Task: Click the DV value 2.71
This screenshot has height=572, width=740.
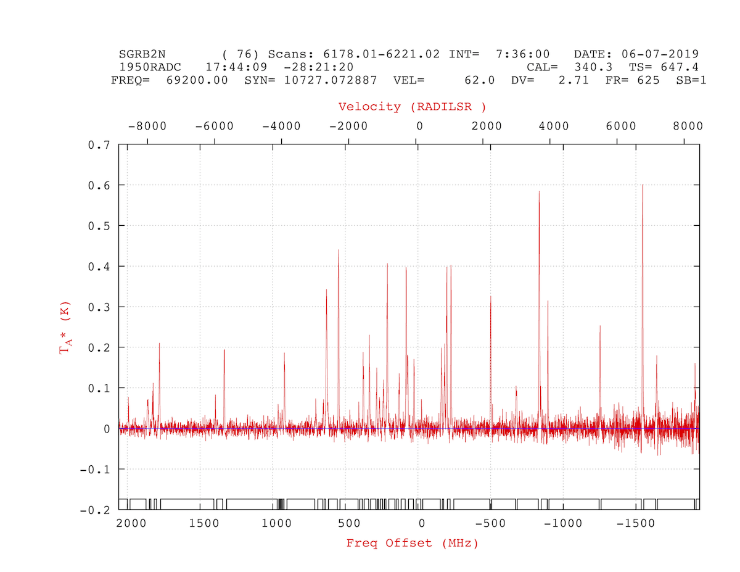Action: 573,80
